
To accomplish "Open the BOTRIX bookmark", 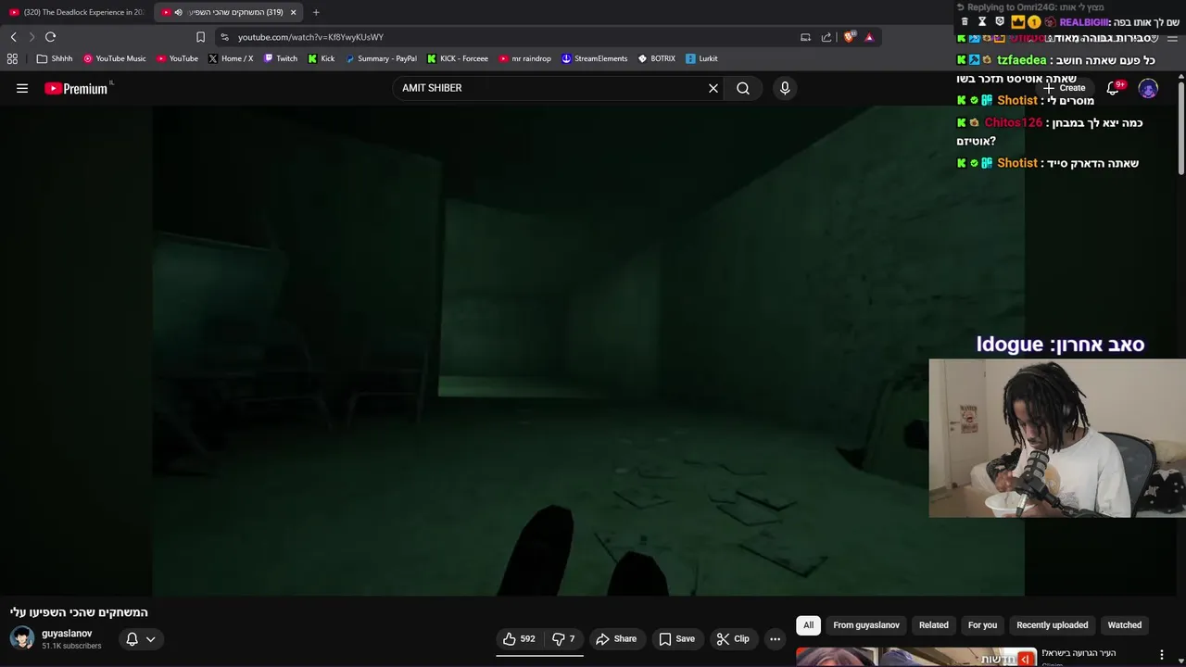I will (657, 58).
